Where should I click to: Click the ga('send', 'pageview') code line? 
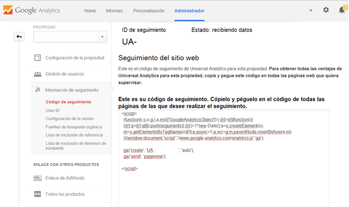point(145,157)
